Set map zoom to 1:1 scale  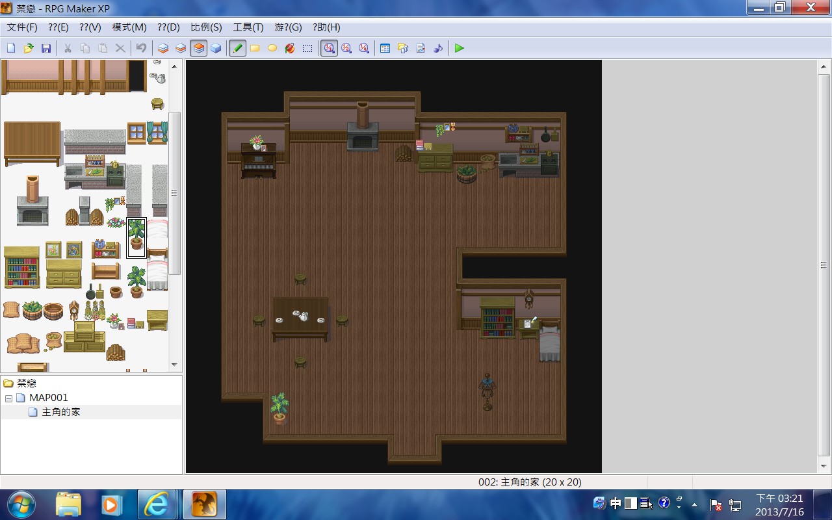click(329, 48)
